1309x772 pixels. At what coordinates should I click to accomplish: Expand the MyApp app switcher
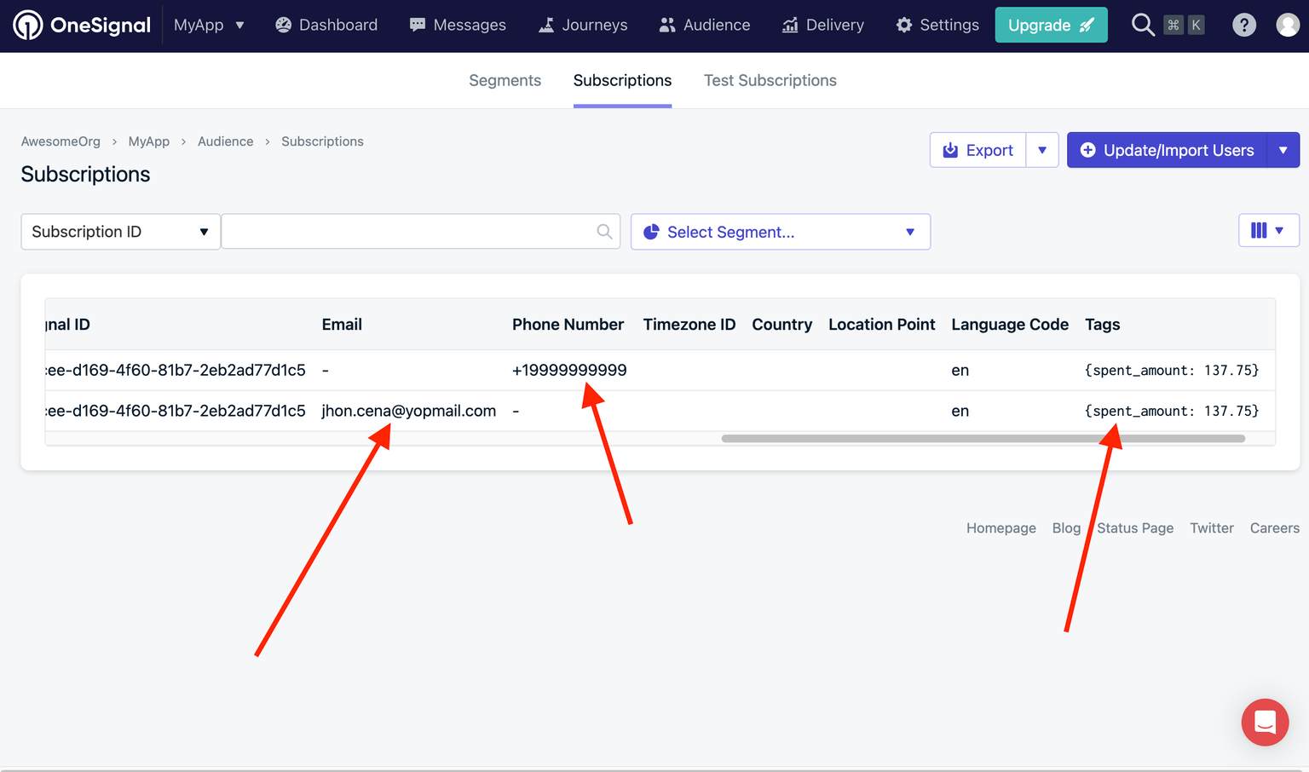[x=209, y=25]
